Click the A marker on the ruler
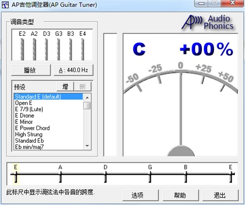The image size is (245, 205). click(x=60, y=174)
